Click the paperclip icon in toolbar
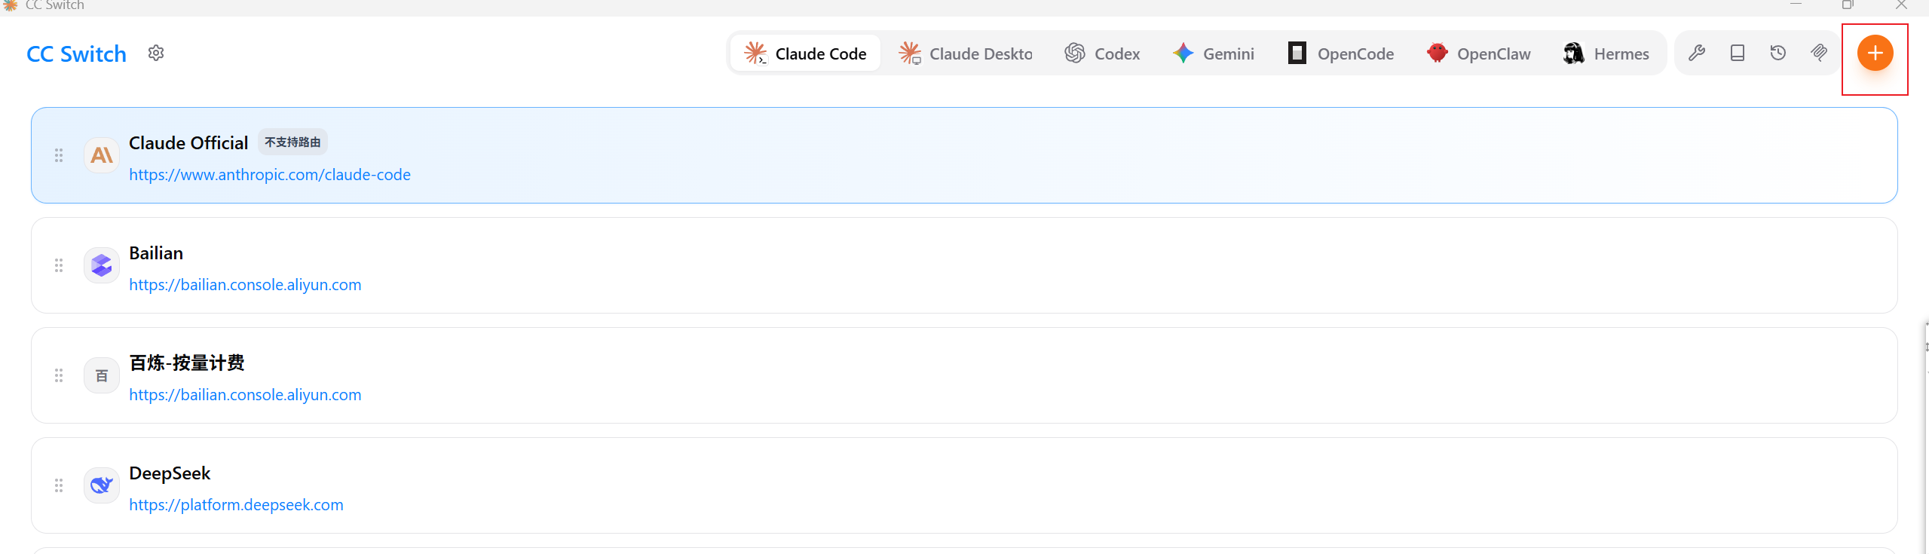 click(1819, 54)
